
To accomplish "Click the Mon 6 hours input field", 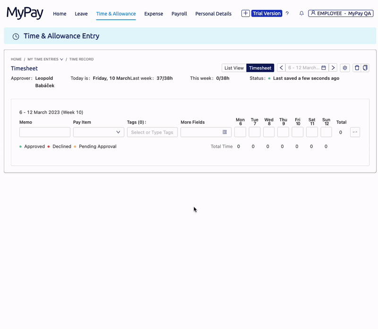I will [240, 132].
